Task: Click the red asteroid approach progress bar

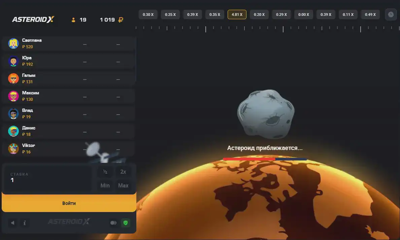Action: tap(249, 159)
